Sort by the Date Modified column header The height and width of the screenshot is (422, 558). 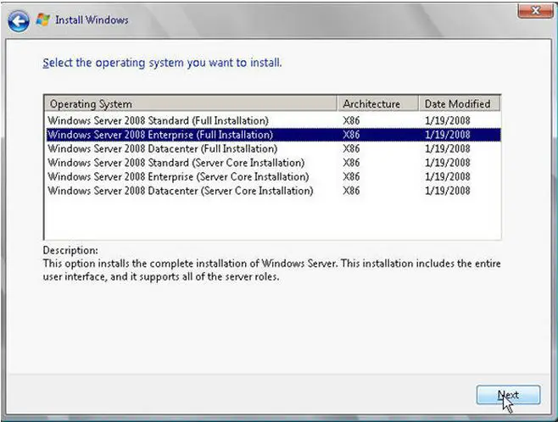(x=460, y=104)
